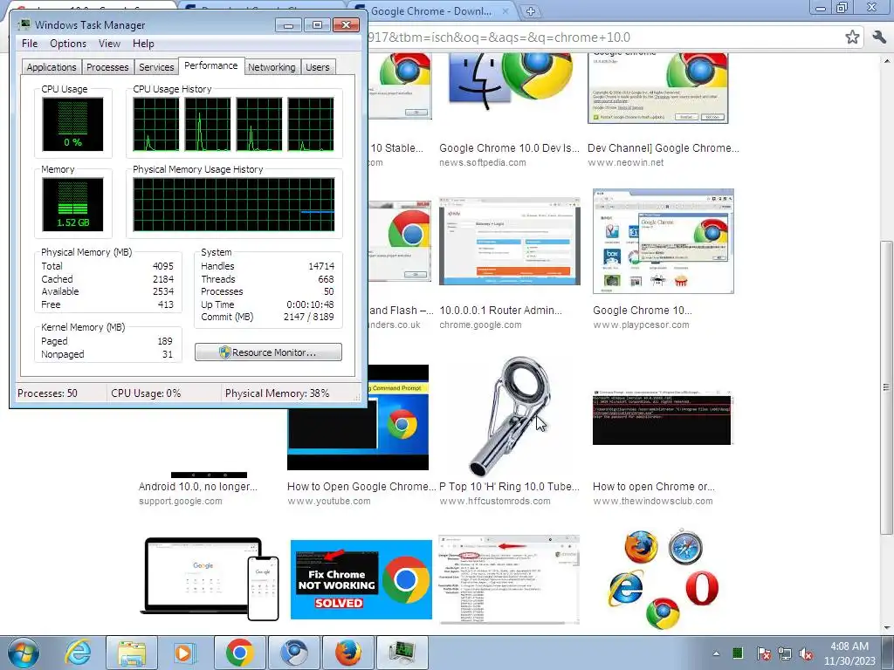Open laptop and phone Google image
894x670 pixels.
[210, 578]
